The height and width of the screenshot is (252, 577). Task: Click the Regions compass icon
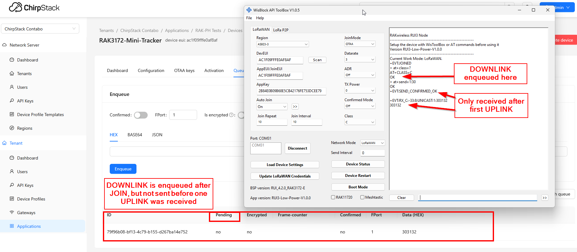click(12, 128)
